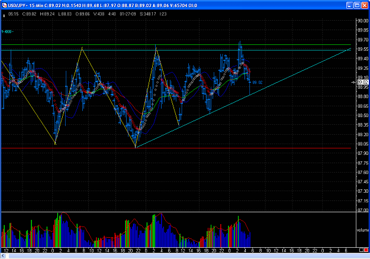Click the '90.00' price axis label

(363, 21)
